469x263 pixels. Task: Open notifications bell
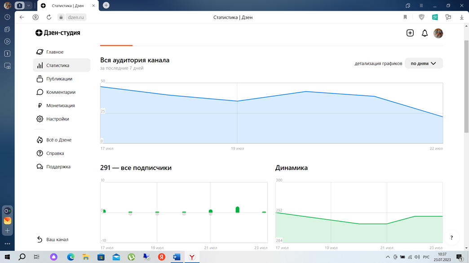(425, 33)
